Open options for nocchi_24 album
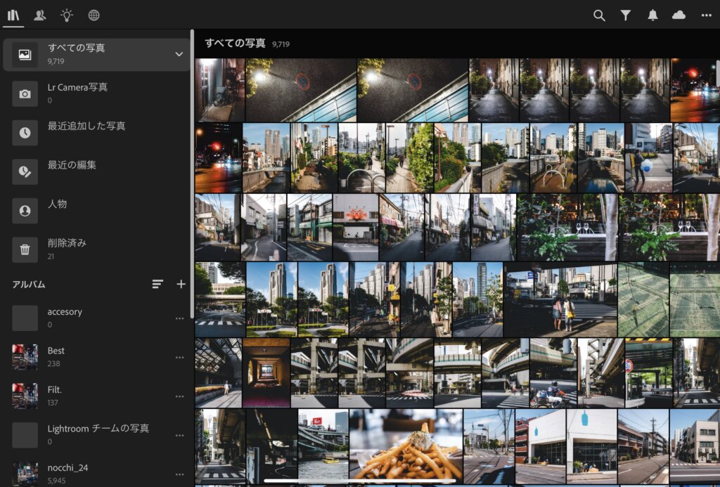The height and width of the screenshot is (487, 720). pyautogui.click(x=179, y=474)
